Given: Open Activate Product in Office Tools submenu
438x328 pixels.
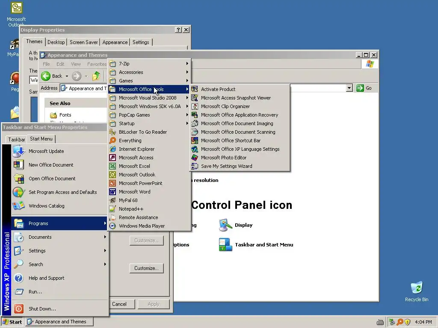Looking at the screenshot, I should click(x=240, y=89).
